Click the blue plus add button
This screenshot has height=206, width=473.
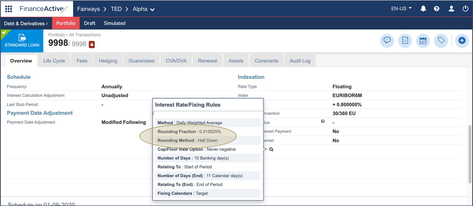462,41
